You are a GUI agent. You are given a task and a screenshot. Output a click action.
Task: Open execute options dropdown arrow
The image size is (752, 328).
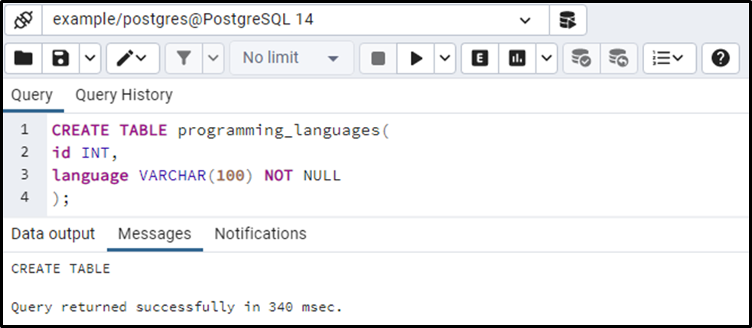(445, 59)
